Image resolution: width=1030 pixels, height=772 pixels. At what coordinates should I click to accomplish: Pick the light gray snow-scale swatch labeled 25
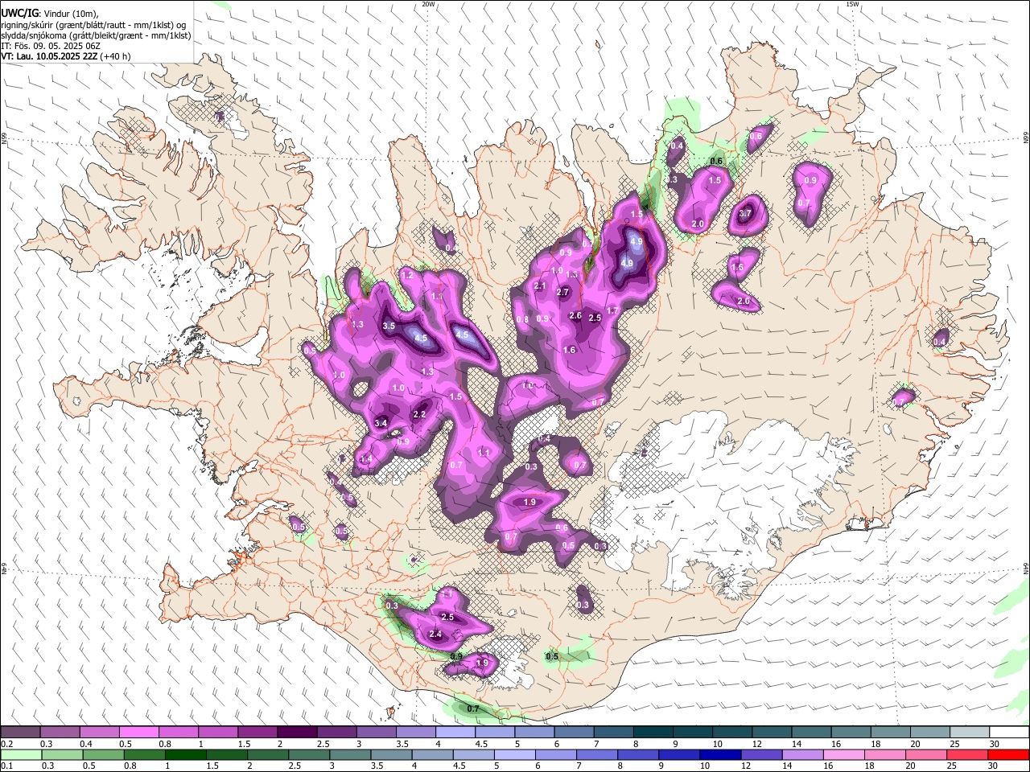tap(969, 733)
